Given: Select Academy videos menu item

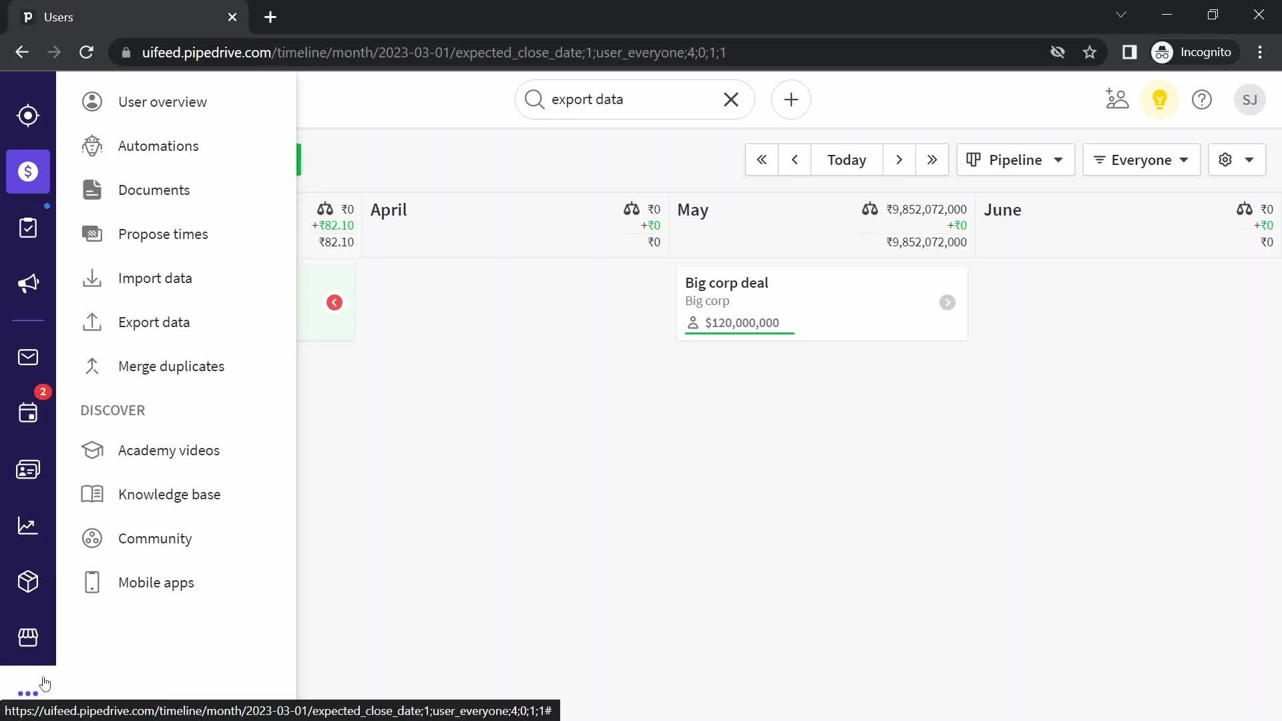Looking at the screenshot, I should [169, 451].
